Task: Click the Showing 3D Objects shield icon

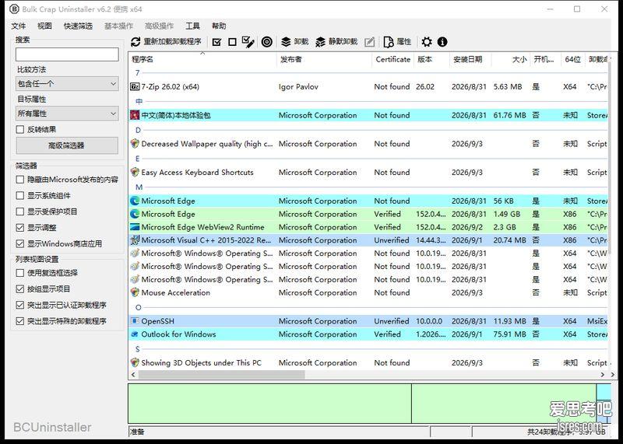Action: pyautogui.click(x=135, y=362)
